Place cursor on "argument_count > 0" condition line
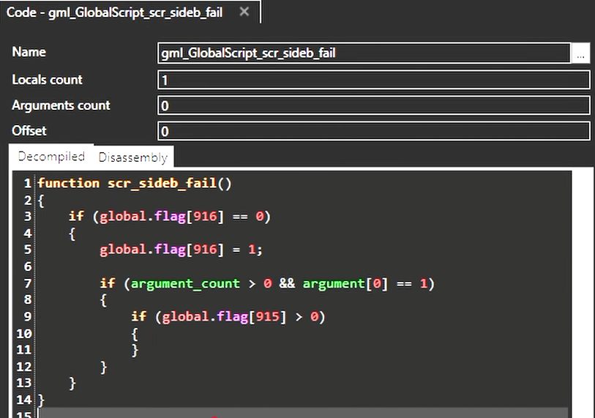The height and width of the screenshot is (418, 595). click(x=267, y=283)
